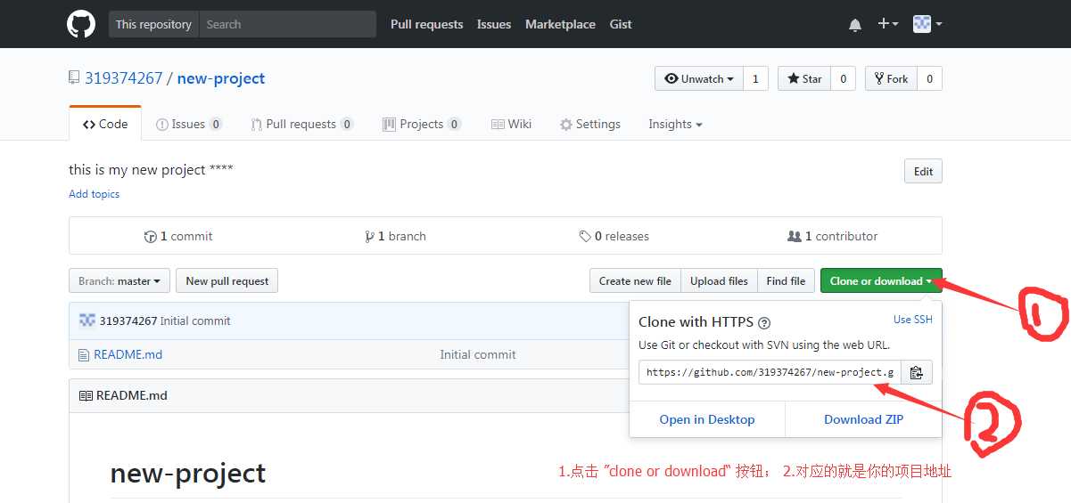Switch to the repository Issues tab
Viewport: 1071px width, 503px height.
(x=189, y=124)
